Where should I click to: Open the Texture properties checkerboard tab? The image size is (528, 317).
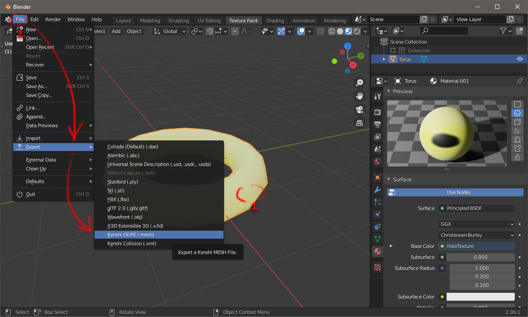pyautogui.click(x=377, y=267)
